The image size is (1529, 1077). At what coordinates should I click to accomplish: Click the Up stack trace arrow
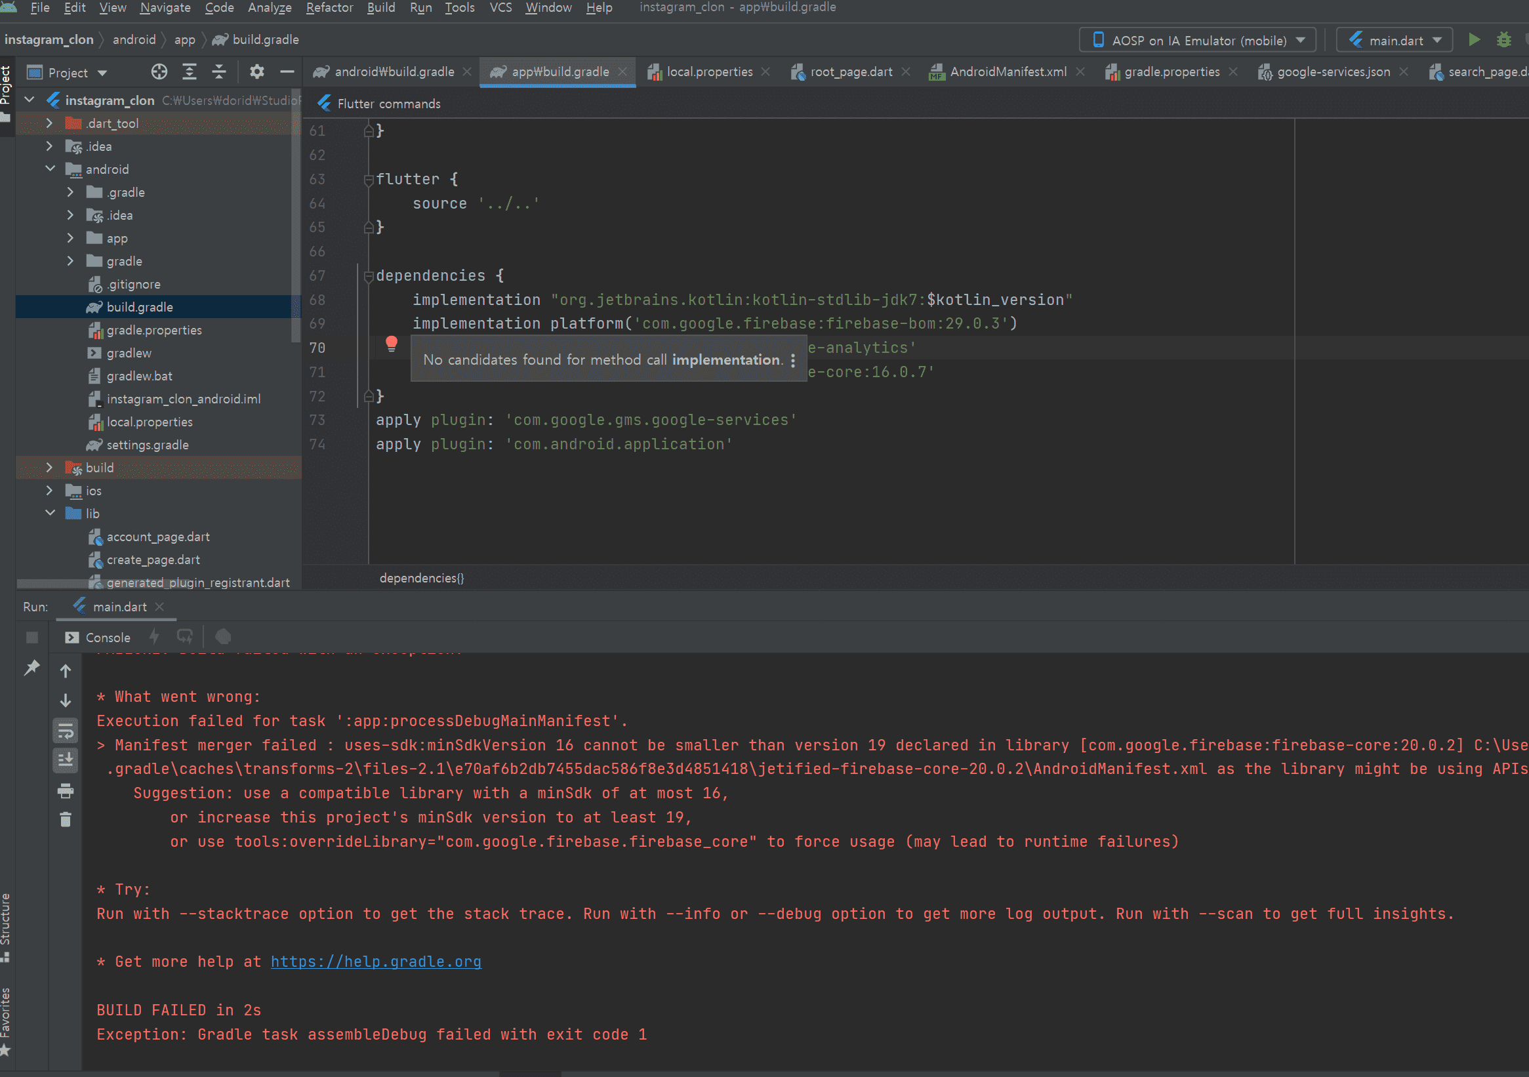coord(65,671)
